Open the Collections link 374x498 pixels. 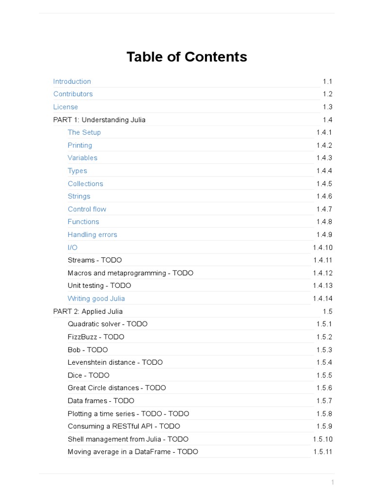coord(85,183)
